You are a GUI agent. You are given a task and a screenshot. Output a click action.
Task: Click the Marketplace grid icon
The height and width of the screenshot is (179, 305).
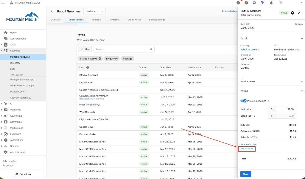pyautogui.click(x=6, y=128)
